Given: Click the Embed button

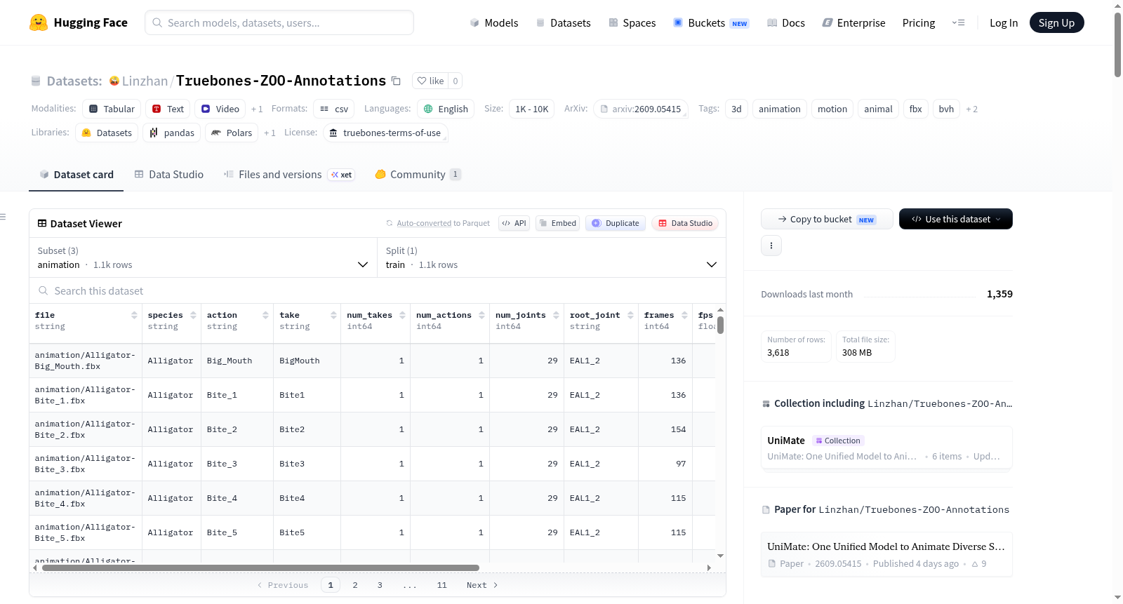Looking at the screenshot, I should click(x=558, y=223).
